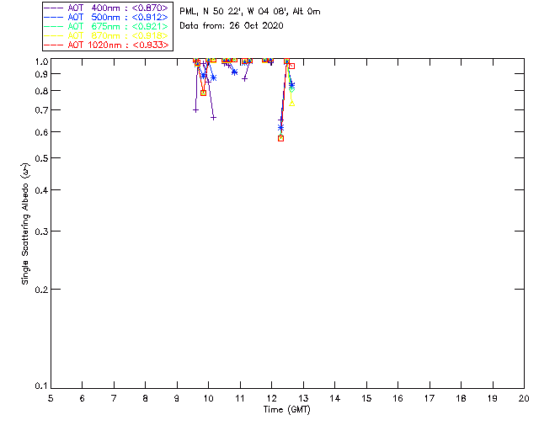This screenshot has height=431, width=539.
Task: Click the yellow triangle marker near 12.6 GMT
Action: [x=291, y=102]
